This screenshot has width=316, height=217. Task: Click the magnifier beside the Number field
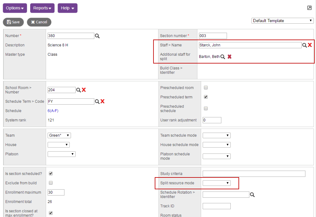tap(97, 36)
